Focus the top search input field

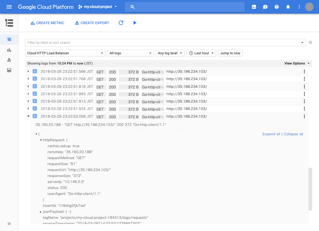[185, 7]
